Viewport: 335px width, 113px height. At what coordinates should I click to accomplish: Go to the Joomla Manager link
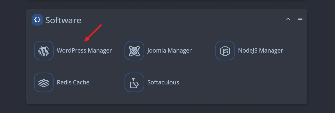(x=170, y=51)
